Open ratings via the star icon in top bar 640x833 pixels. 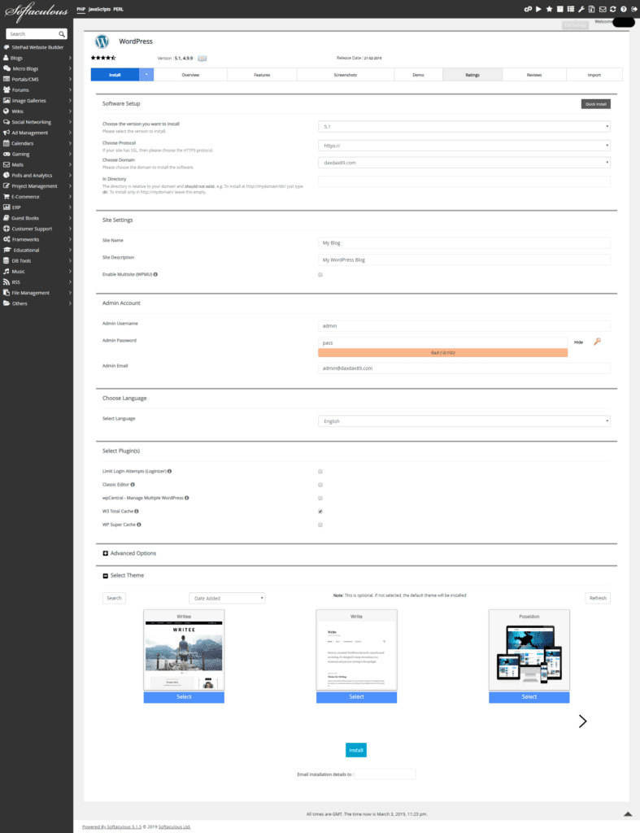coord(549,9)
